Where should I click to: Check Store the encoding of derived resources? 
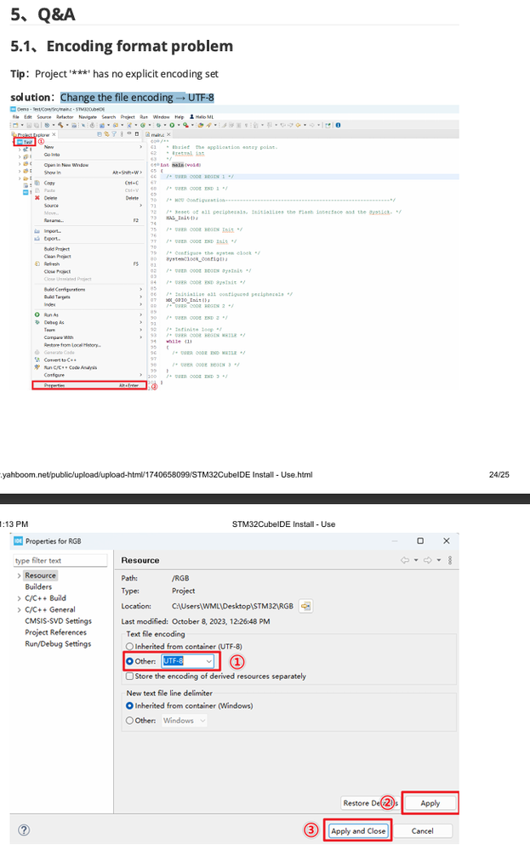pos(129,676)
